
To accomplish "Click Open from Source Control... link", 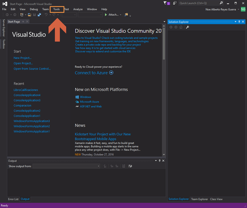I will [32, 68].
